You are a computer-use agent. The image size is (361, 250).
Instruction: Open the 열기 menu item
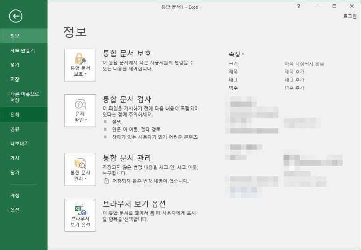pyautogui.click(x=24, y=65)
